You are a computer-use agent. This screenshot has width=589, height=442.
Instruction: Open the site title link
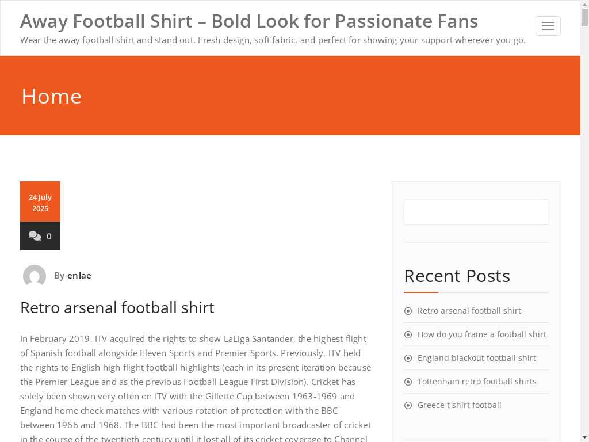point(249,21)
